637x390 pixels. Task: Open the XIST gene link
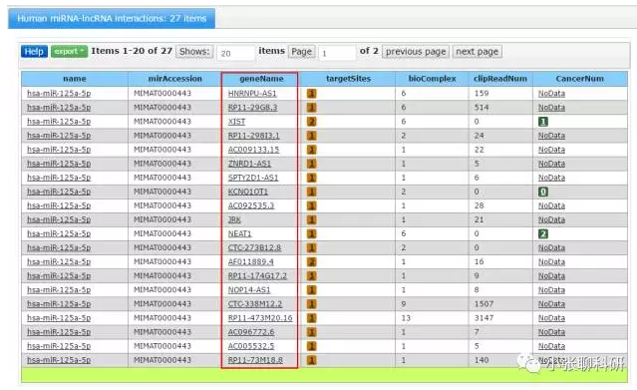236,122
